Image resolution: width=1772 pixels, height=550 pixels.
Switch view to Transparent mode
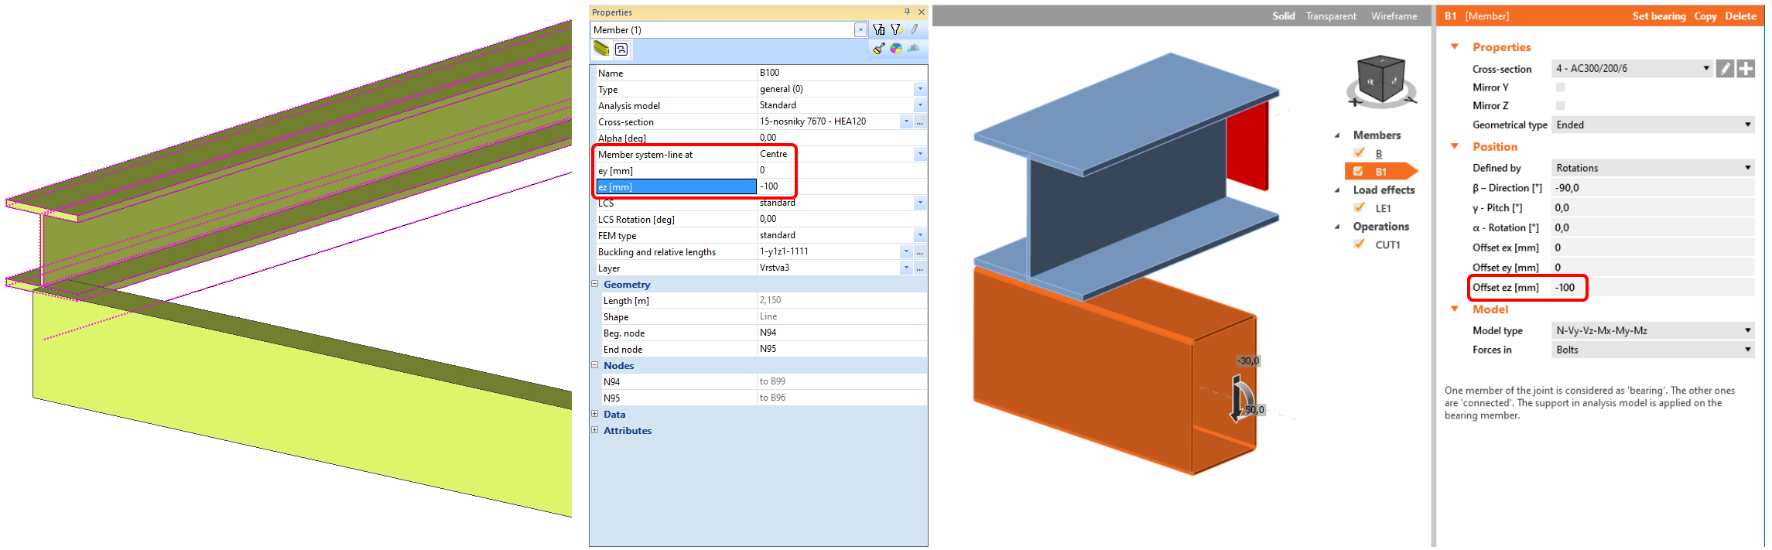[x=1331, y=16]
